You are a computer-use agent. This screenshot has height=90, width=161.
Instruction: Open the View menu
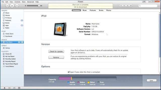[11, 2]
